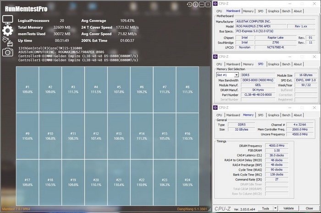Click memory test tile #24
The image size is (321, 213).
coord(187,182)
